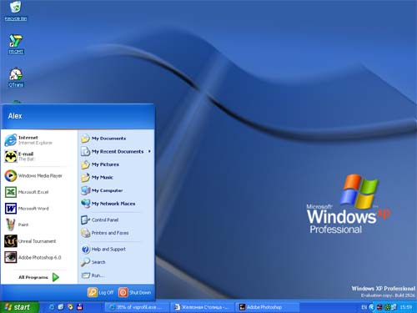Click the Alex user name header

tap(15, 116)
